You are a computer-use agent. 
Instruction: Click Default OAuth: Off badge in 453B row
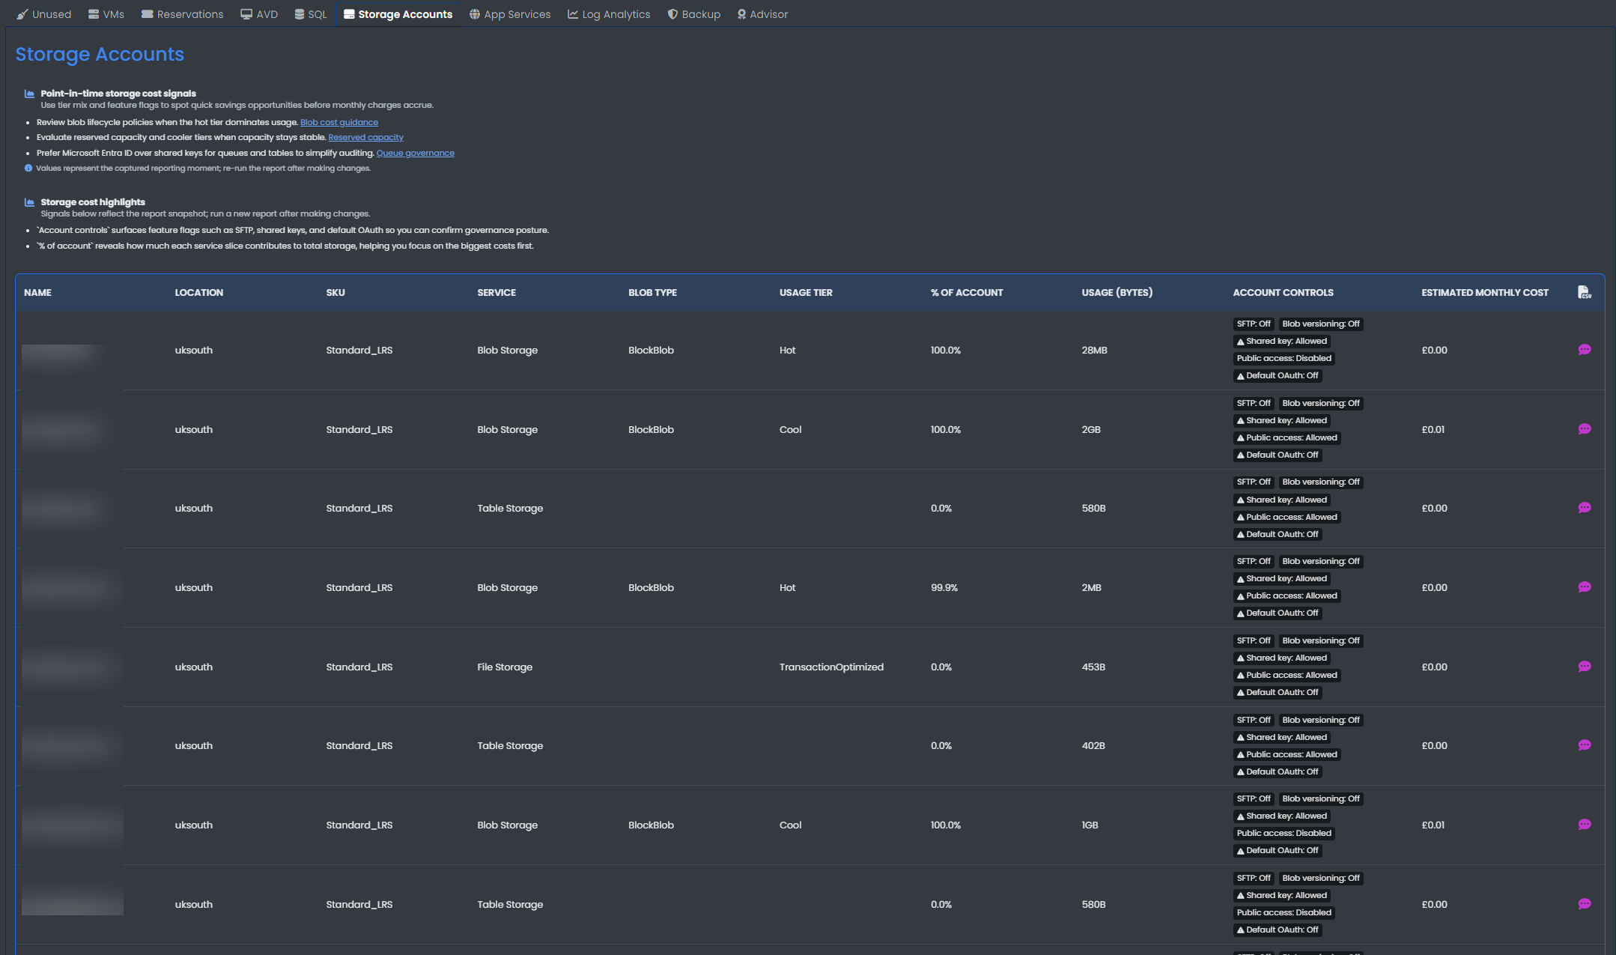(1278, 692)
